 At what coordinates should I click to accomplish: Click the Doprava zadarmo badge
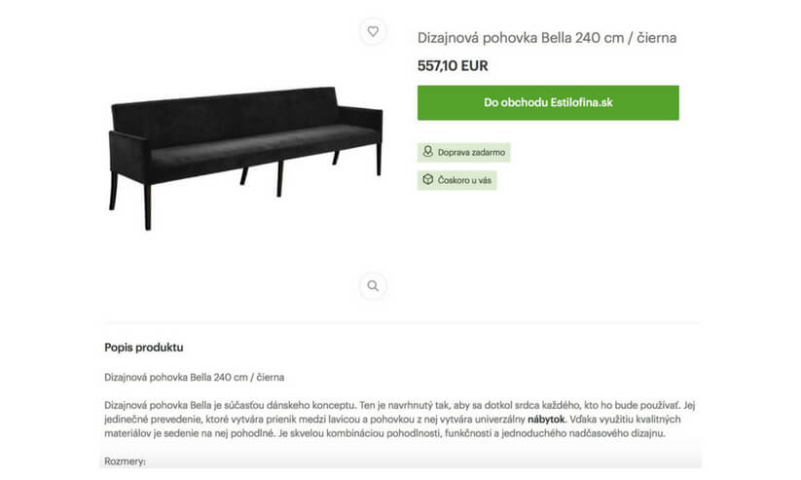tap(464, 152)
